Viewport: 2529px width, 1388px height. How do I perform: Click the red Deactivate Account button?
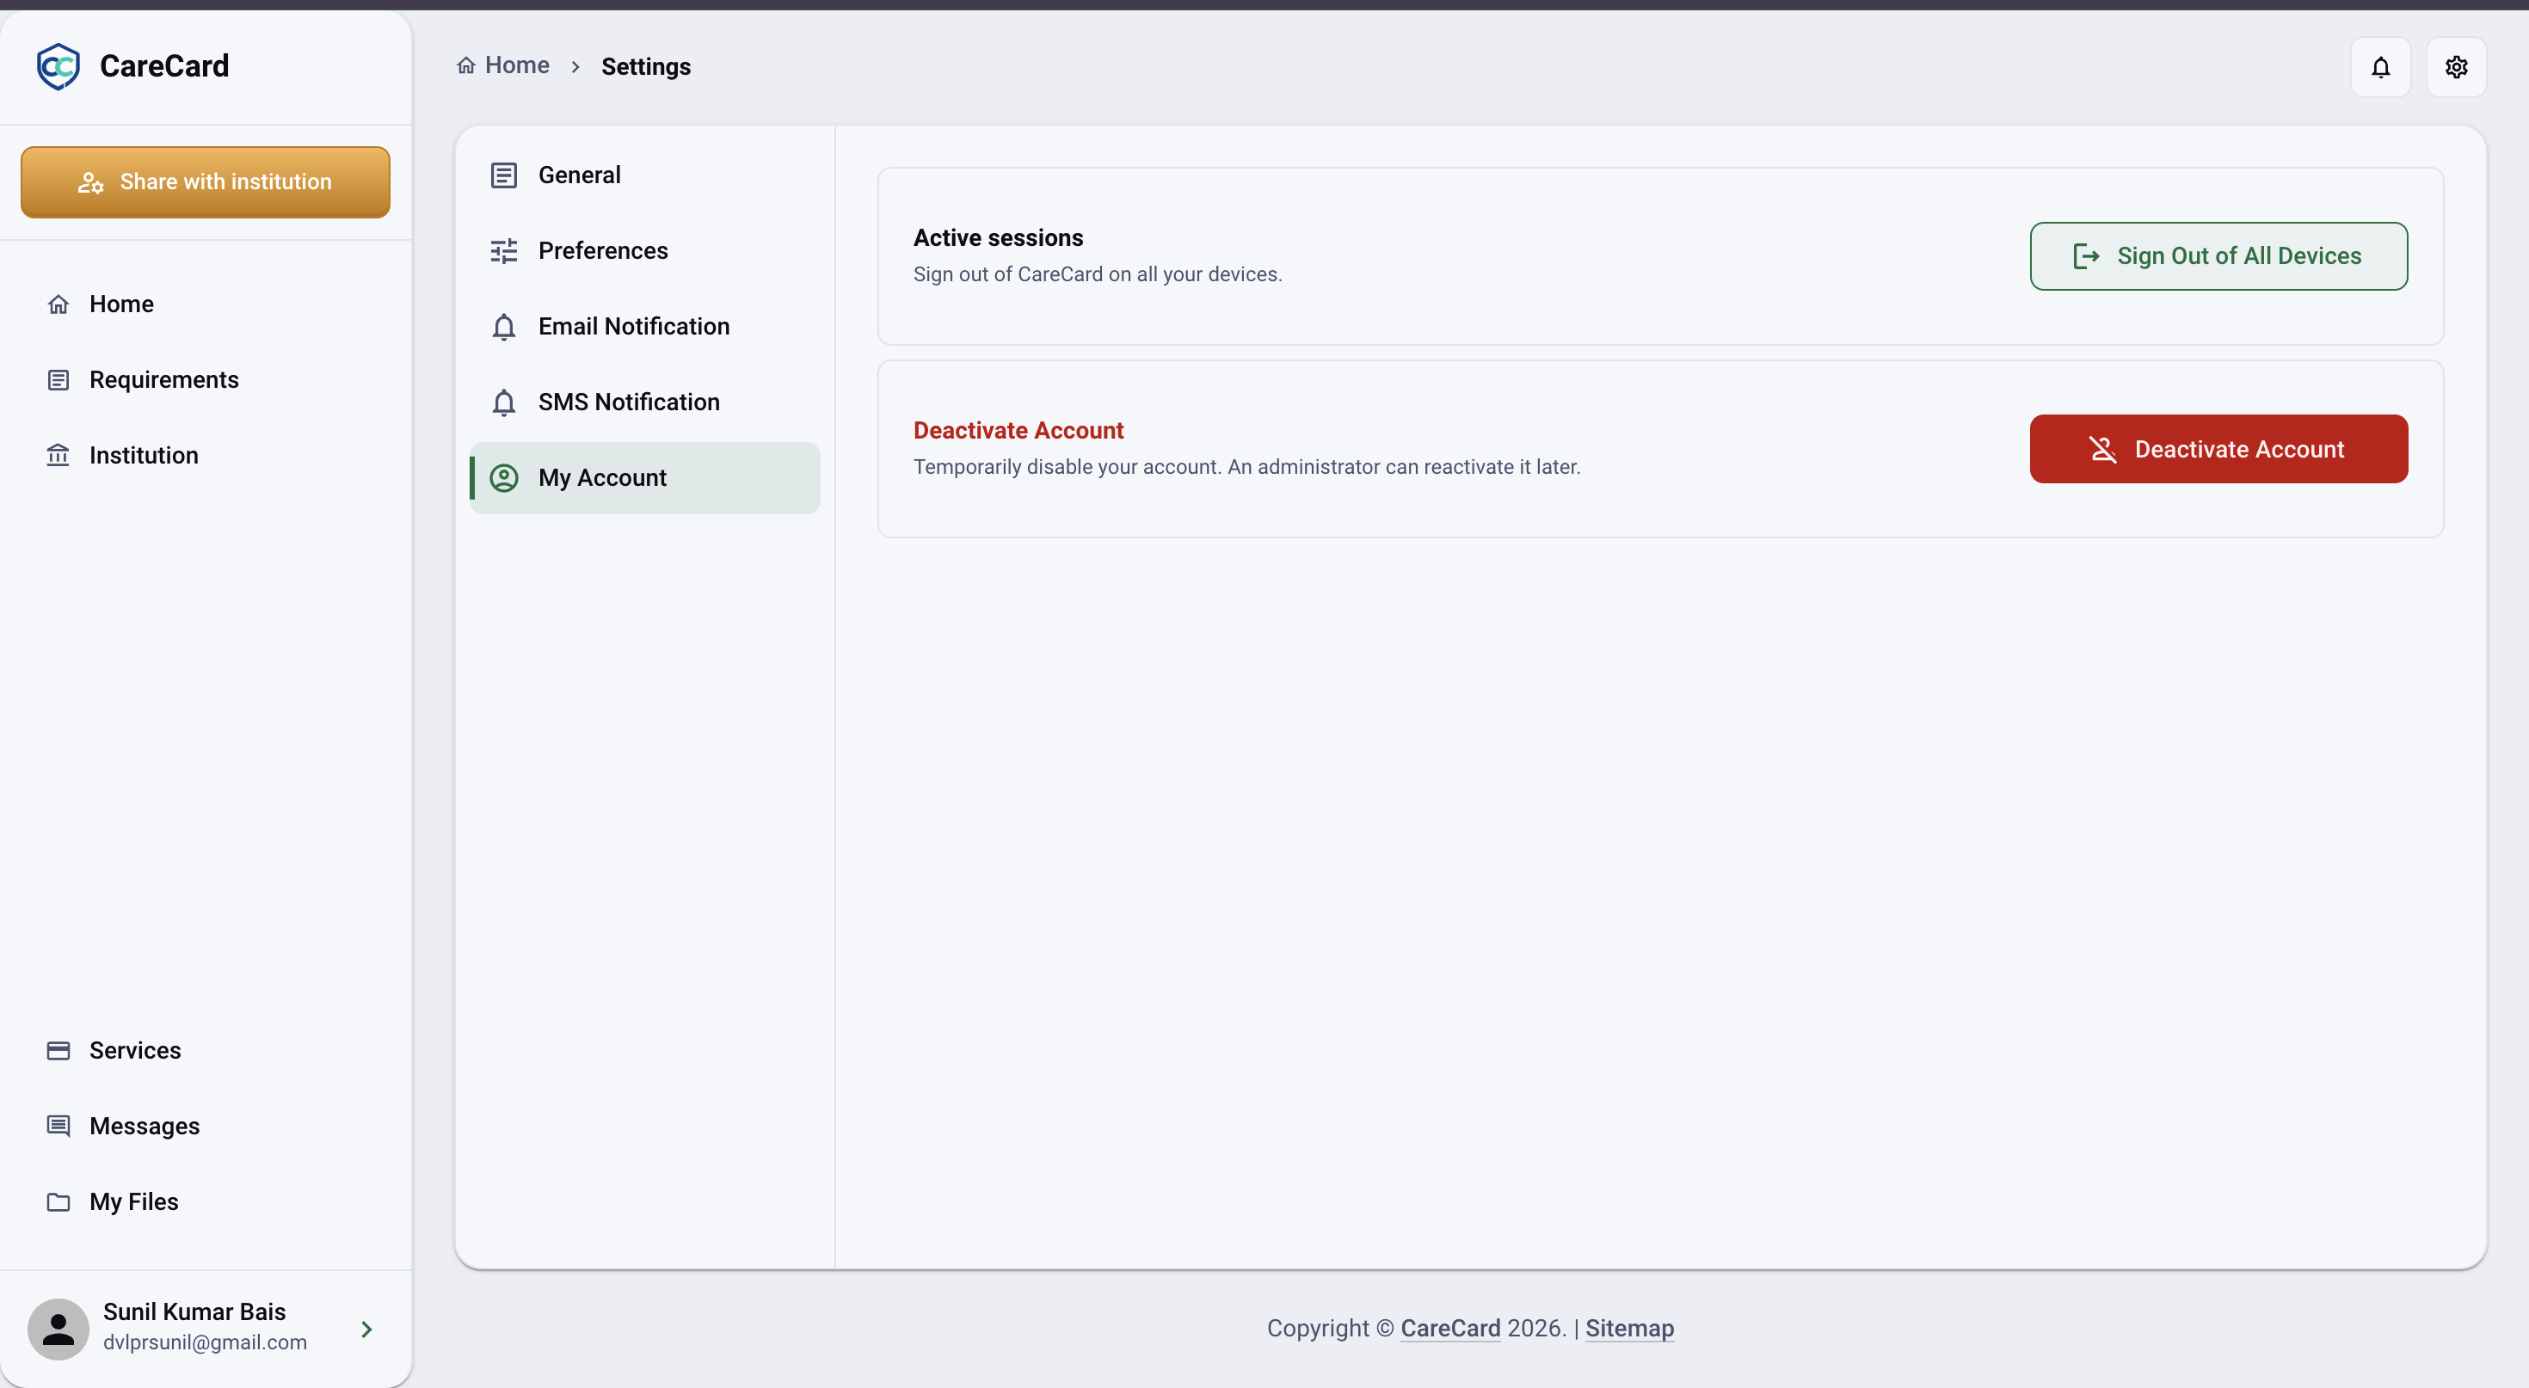(2218, 449)
